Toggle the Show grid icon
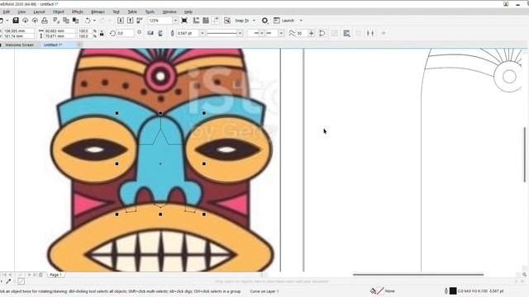 (206, 21)
